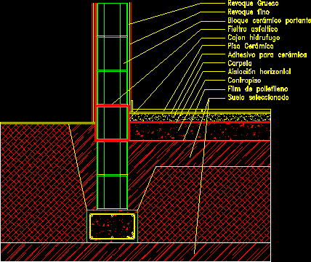Select the 'Suelo seleccionado' label

coord(258,97)
